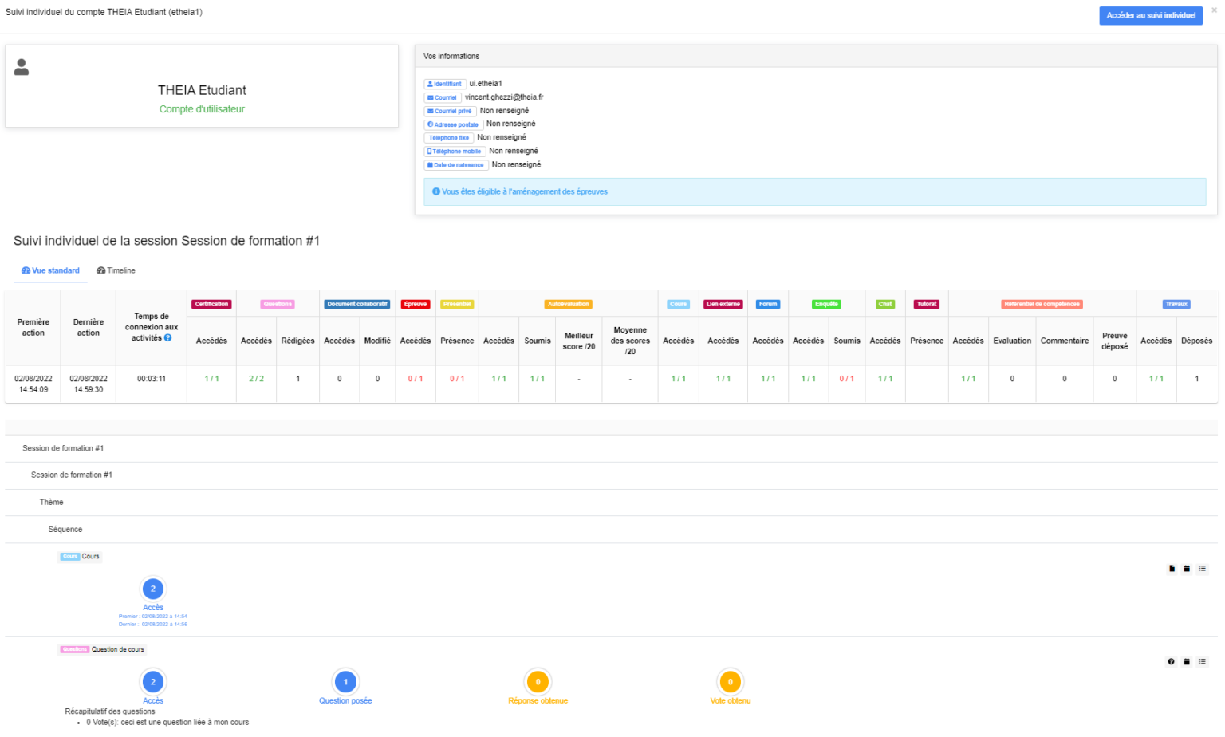Expand the Séquence tree row
Image resolution: width=1225 pixels, height=737 pixels.
(65, 530)
